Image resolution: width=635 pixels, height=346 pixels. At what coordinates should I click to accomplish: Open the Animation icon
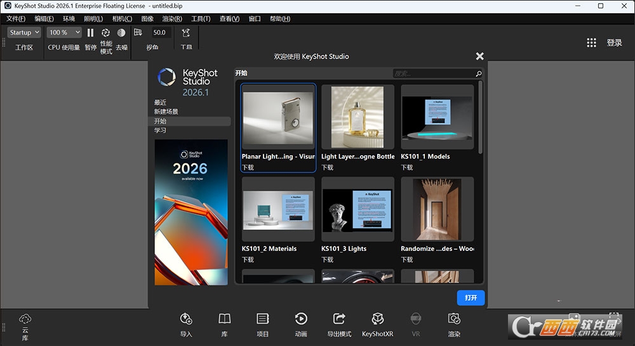click(301, 319)
